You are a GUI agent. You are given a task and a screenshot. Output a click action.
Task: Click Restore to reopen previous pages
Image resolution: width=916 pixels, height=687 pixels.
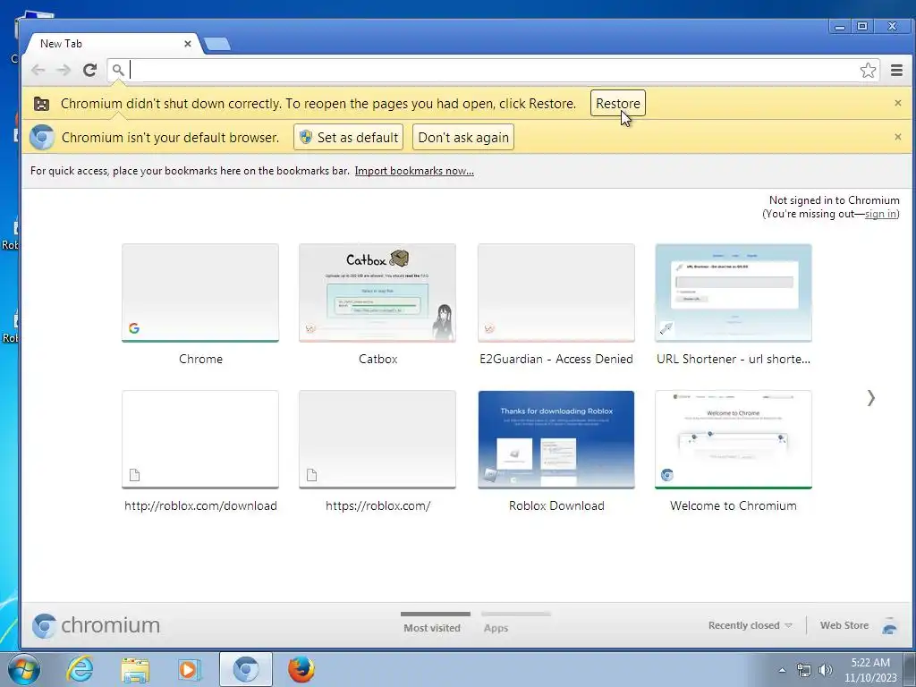click(x=617, y=104)
